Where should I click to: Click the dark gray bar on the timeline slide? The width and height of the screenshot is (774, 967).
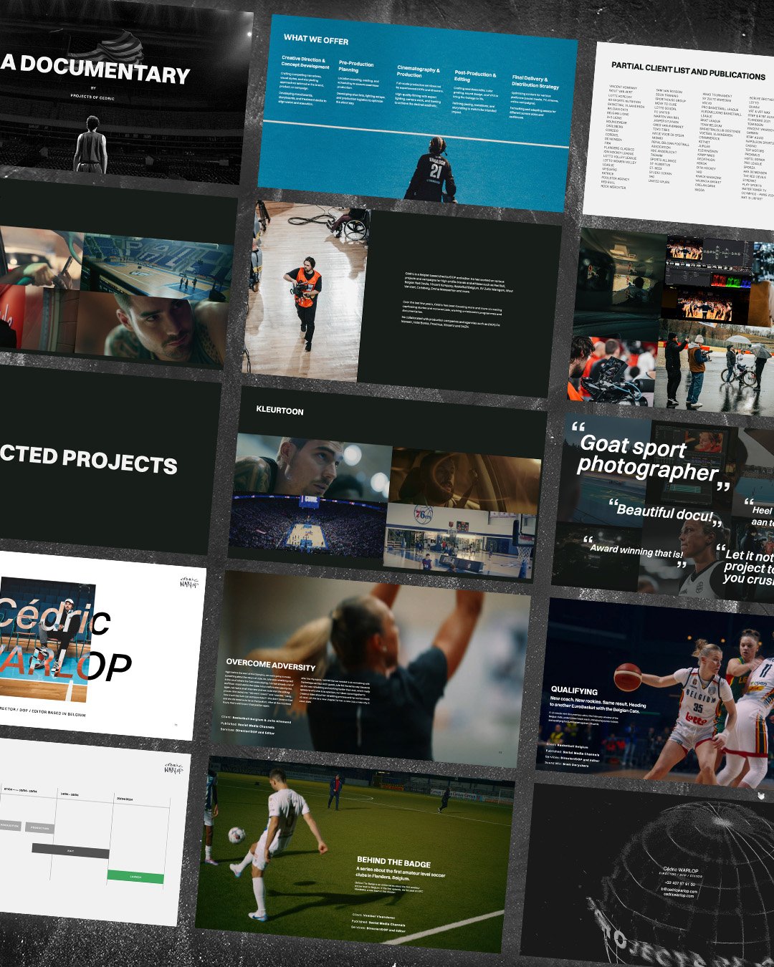pyautogui.click(x=70, y=851)
